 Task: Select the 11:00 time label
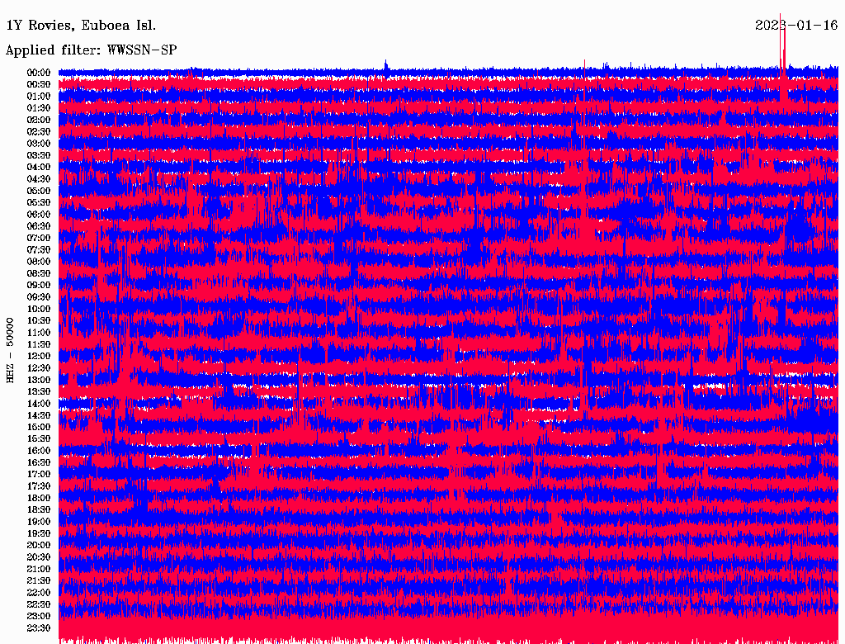click(39, 332)
